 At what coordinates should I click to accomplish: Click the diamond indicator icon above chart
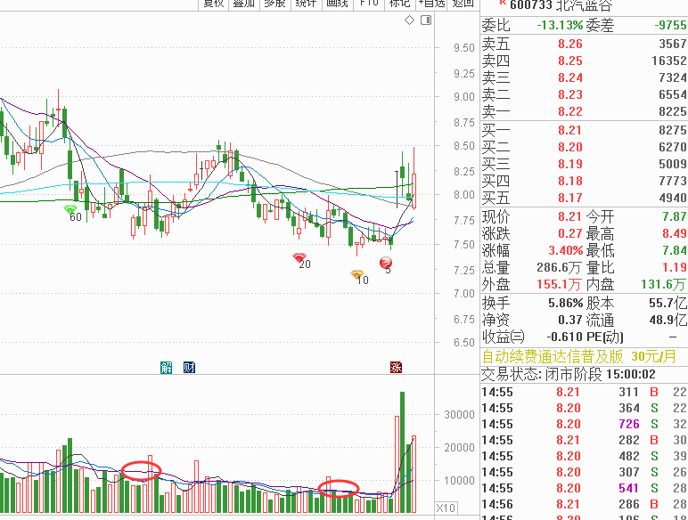409,20
